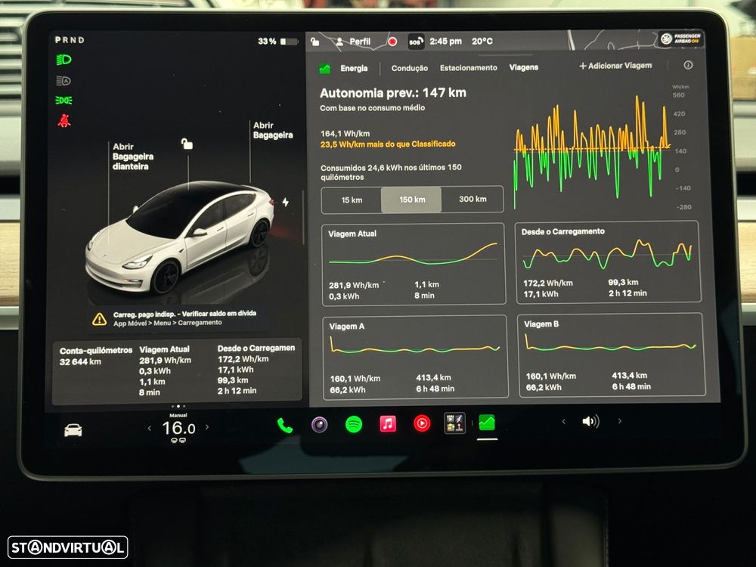The height and width of the screenshot is (567, 756).
Task: Tap the volume speaker icon
Action: click(590, 421)
